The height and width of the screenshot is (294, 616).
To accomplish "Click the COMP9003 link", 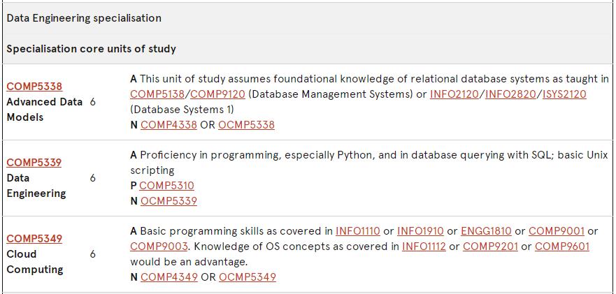I will (158, 247).
